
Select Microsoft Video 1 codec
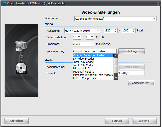[x=83, y=72]
